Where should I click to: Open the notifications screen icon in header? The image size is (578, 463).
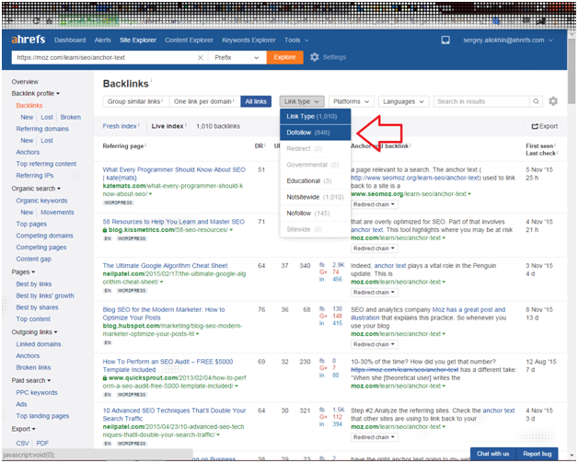point(445,40)
